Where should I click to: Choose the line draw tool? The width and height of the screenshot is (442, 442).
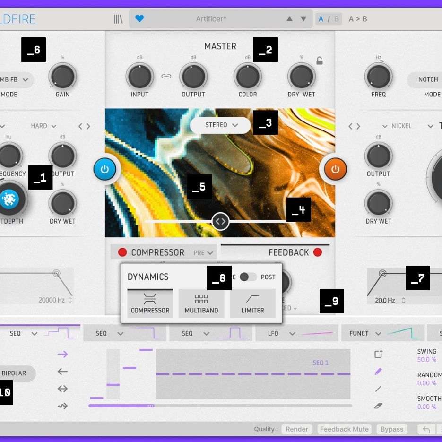378,389
